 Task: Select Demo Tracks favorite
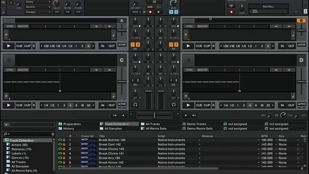point(194,124)
